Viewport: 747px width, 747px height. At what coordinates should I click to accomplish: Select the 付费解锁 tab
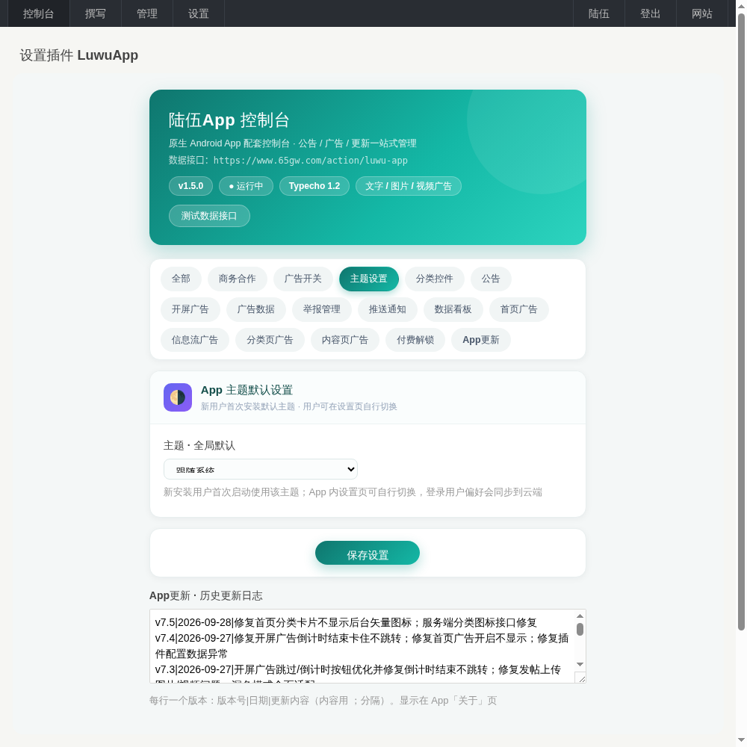415,340
